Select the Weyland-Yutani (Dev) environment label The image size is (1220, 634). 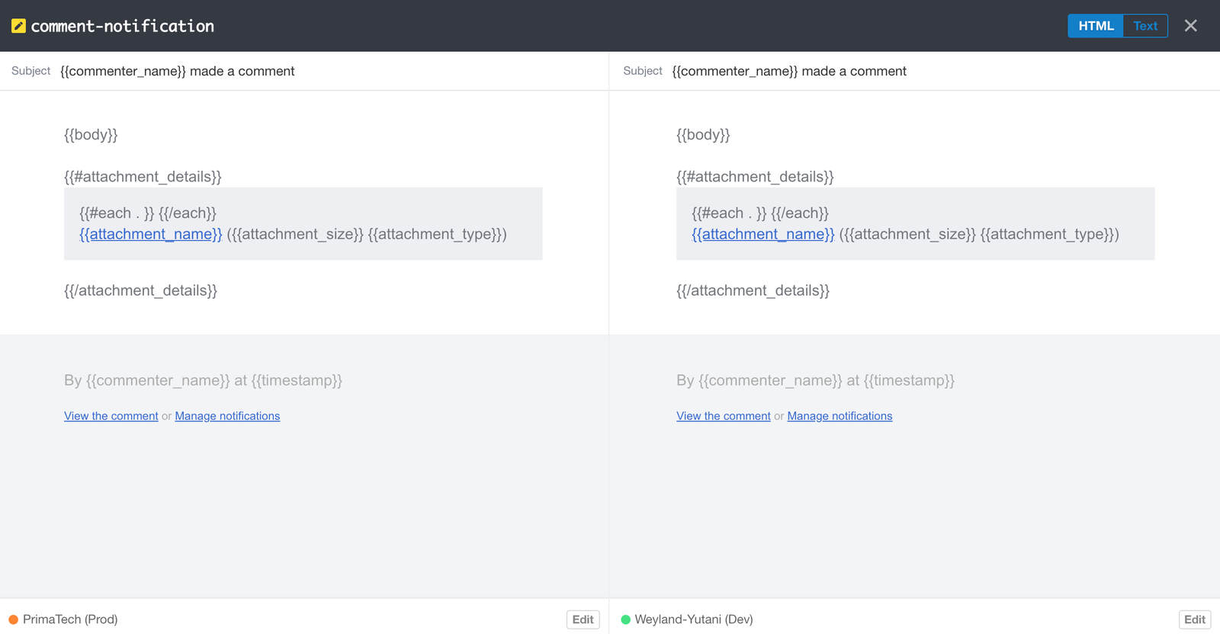pos(694,620)
